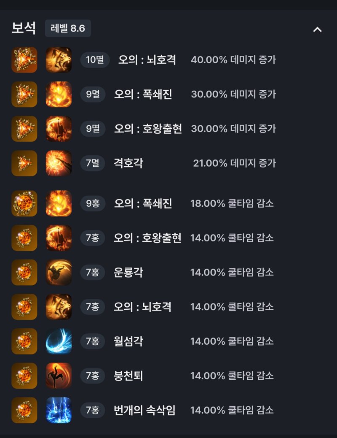Select the 오의 : 뇌호격 skill name with 40.00% damage
Viewport: 337px width, 438px height.
coord(147,59)
